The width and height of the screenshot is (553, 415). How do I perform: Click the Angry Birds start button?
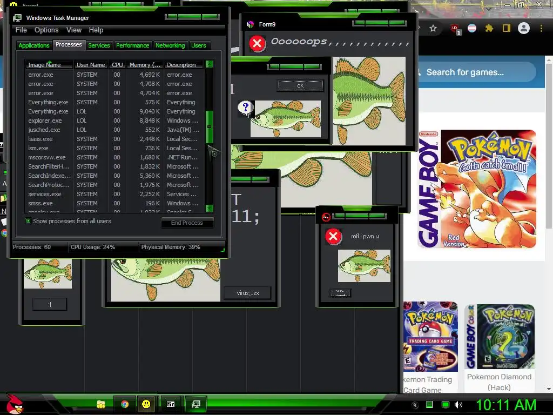[x=15, y=404]
